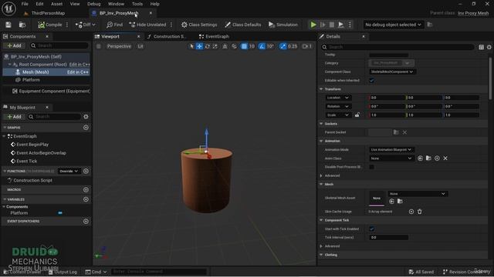Image resolution: width=494 pixels, height=277 pixels.
Task: Change the Lit view mode
Action: 140,46
